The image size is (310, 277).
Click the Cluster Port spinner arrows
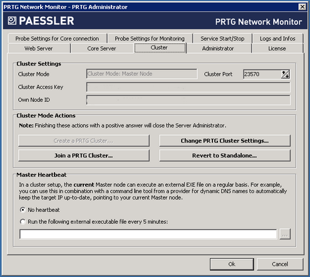coord(286,74)
